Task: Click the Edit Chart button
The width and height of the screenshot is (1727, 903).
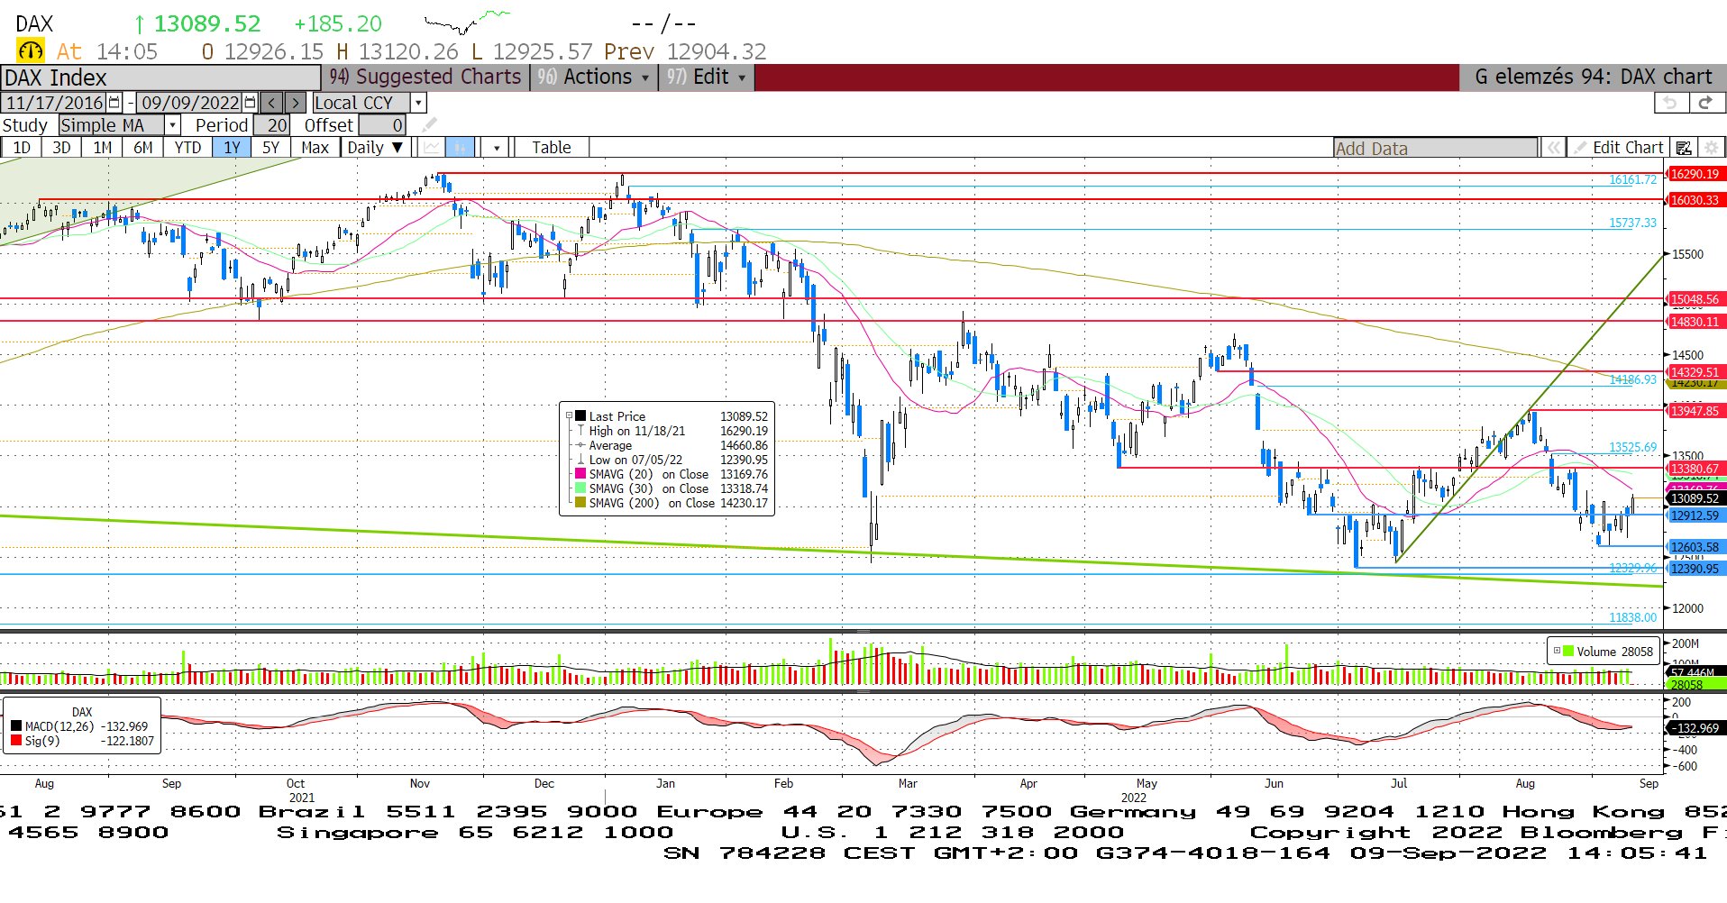Action: (1618, 148)
